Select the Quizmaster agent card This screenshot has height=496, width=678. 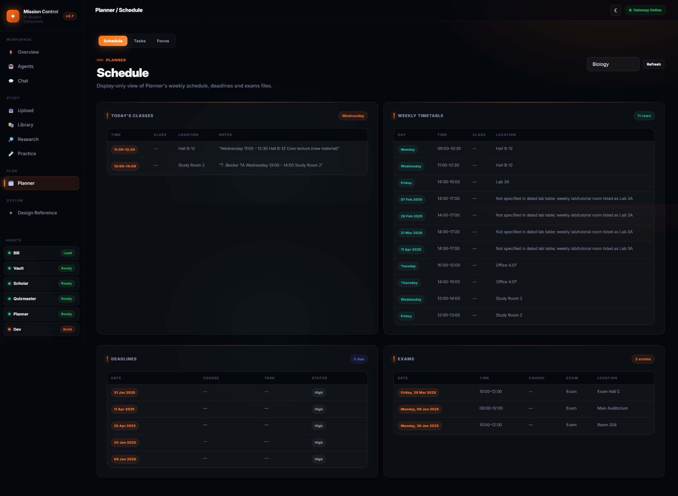point(41,299)
